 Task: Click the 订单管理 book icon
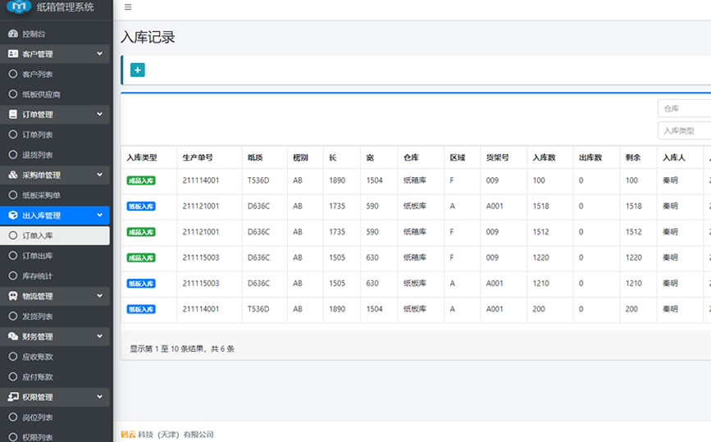pyautogui.click(x=13, y=114)
